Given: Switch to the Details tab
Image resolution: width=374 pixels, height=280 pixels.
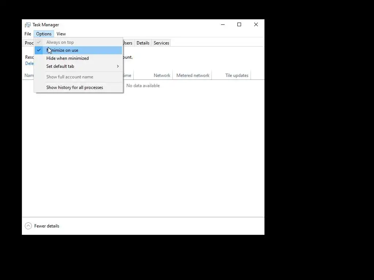Looking at the screenshot, I should pos(143,43).
